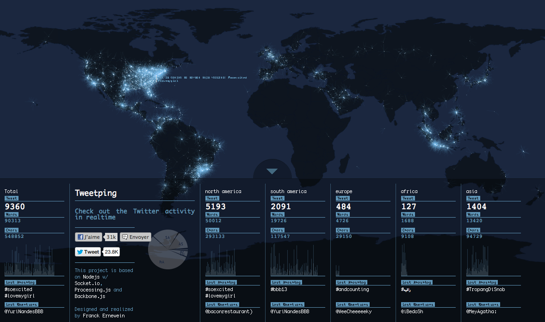545x322 pixels.
Task: Click the @MeyAgatha: mention under asia
Action: pyautogui.click(x=482, y=311)
